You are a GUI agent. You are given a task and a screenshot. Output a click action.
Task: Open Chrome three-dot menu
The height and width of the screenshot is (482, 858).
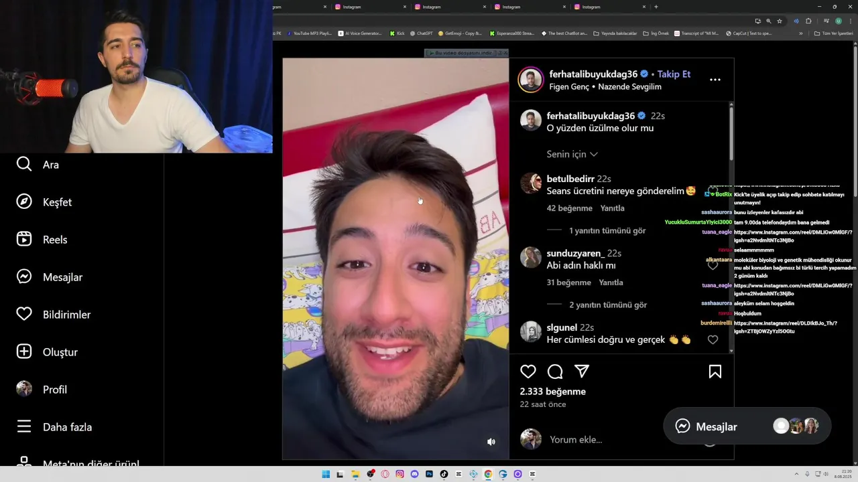click(x=850, y=21)
